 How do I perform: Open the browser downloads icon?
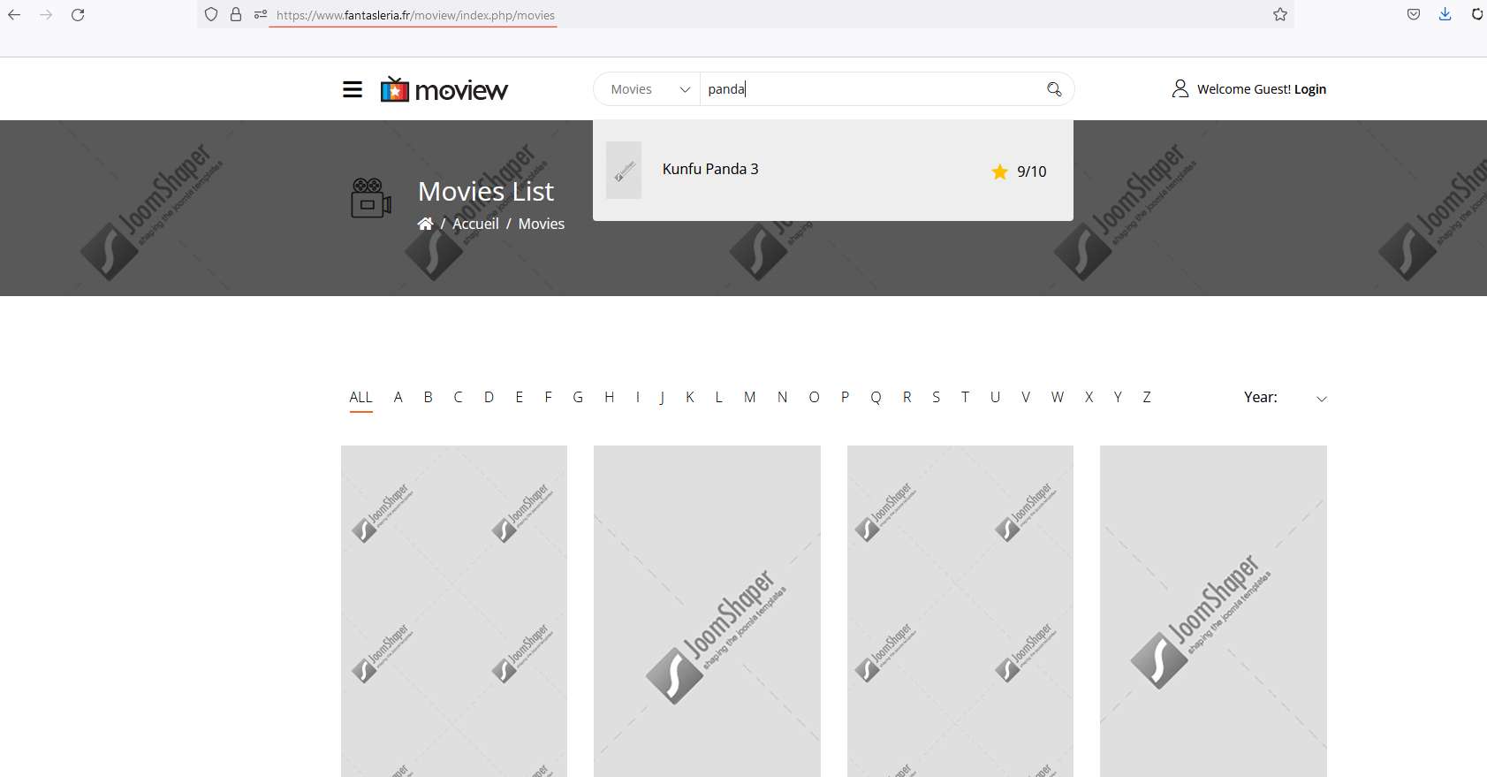(1445, 14)
